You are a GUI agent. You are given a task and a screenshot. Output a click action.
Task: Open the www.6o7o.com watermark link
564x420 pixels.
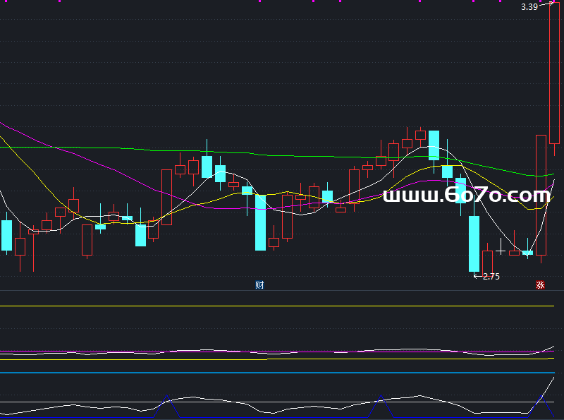coord(467,196)
